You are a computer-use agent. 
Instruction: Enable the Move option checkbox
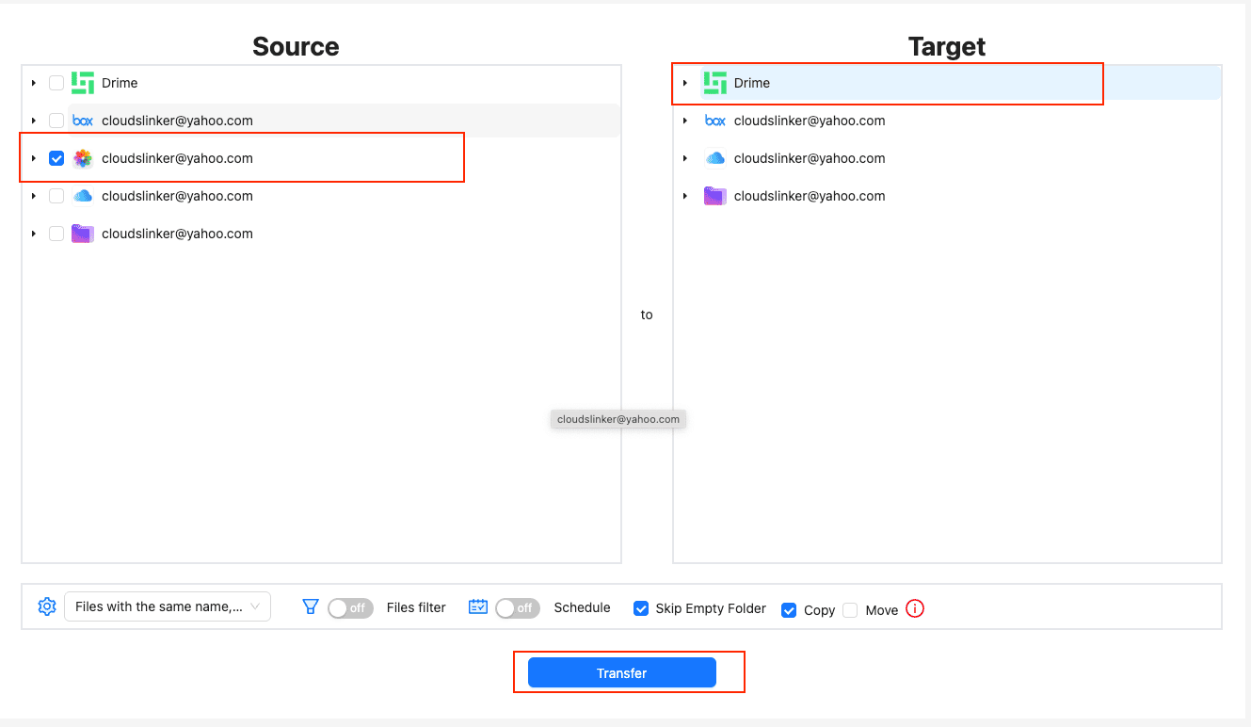(850, 610)
